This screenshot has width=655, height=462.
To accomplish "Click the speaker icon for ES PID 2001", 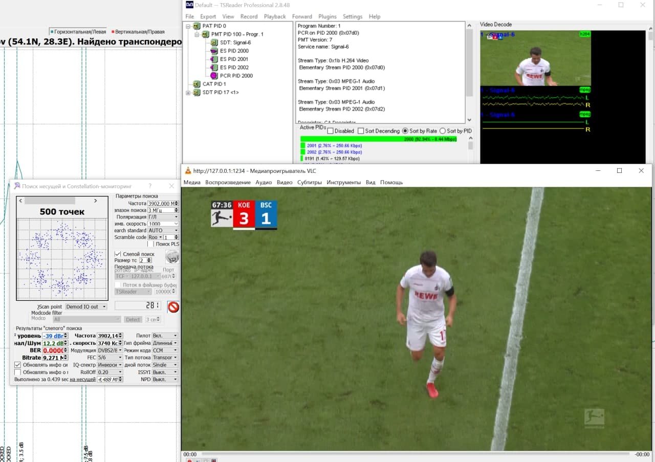I will pos(214,59).
